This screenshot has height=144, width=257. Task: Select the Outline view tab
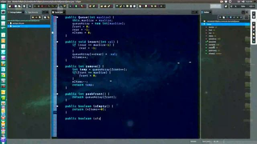click(206, 12)
